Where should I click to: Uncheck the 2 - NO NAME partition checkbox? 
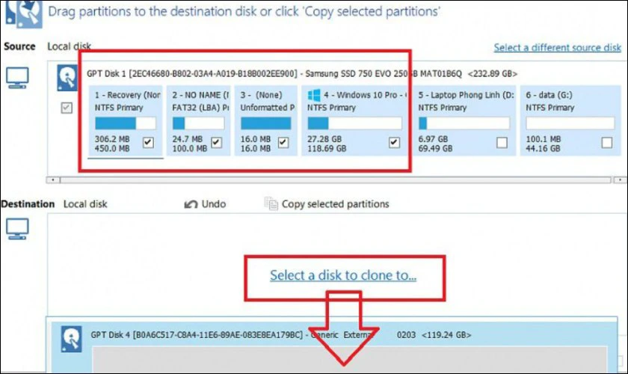tap(217, 142)
